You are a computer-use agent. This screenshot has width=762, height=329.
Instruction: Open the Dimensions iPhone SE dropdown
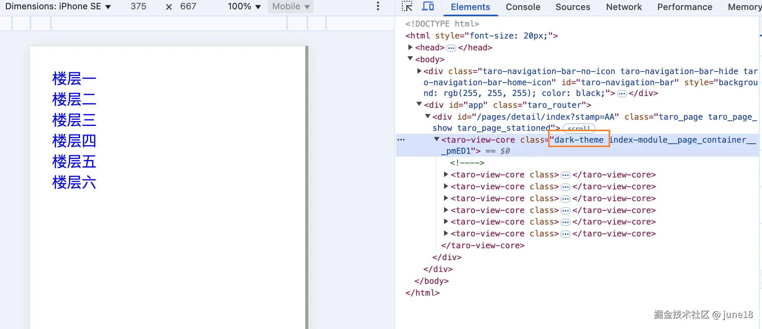[x=58, y=6]
